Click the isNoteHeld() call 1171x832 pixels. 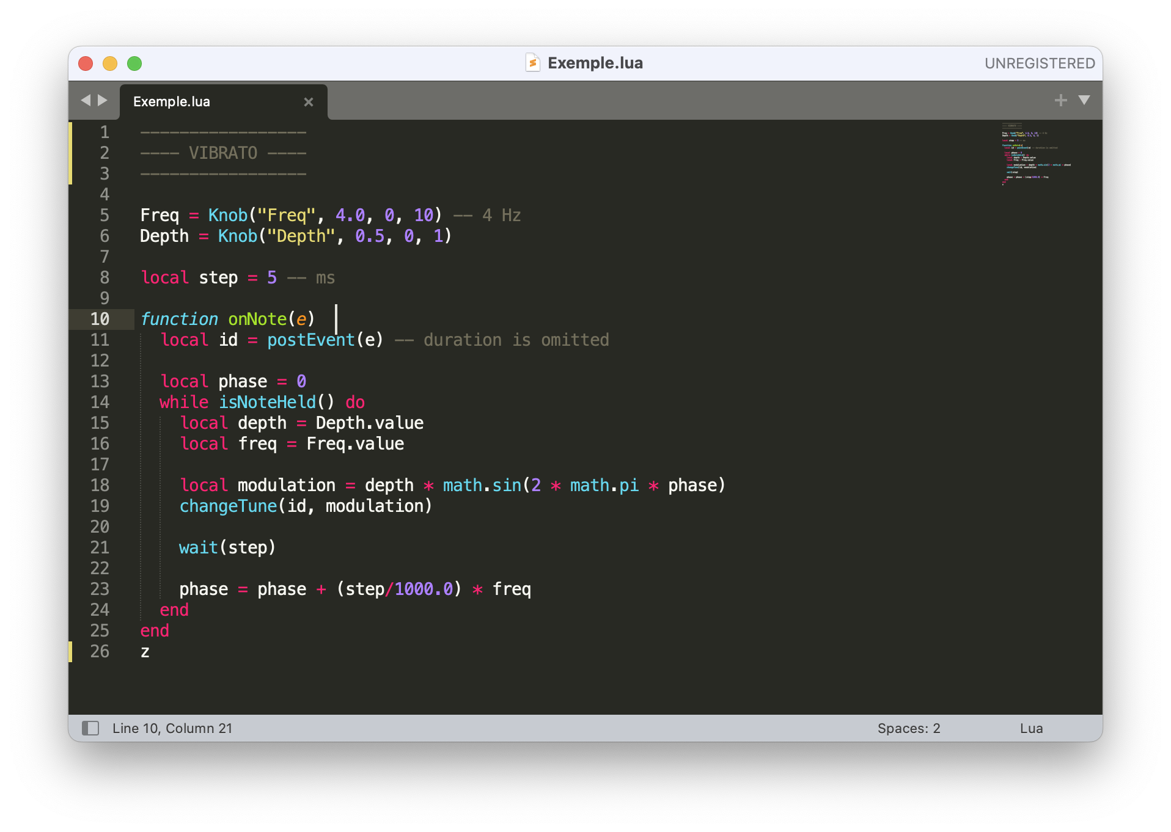(x=277, y=402)
